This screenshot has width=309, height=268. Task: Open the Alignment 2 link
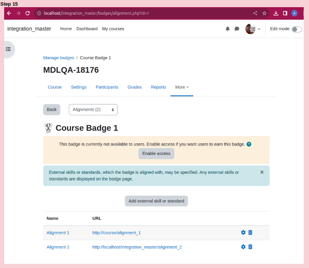pyautogui.click(x=58, y=247)
